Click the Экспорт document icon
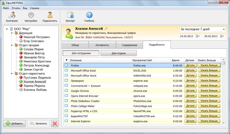Screen dimensions: 230x134 point(70,15)
